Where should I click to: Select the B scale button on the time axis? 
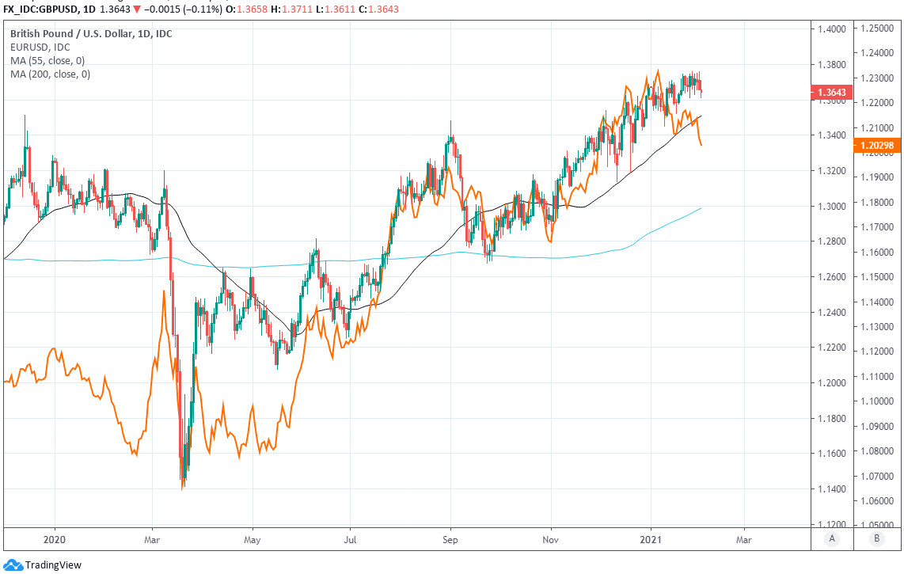(876, 539)
